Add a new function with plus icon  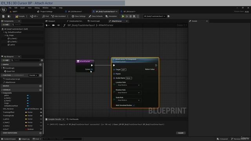(x=40, y=75)
